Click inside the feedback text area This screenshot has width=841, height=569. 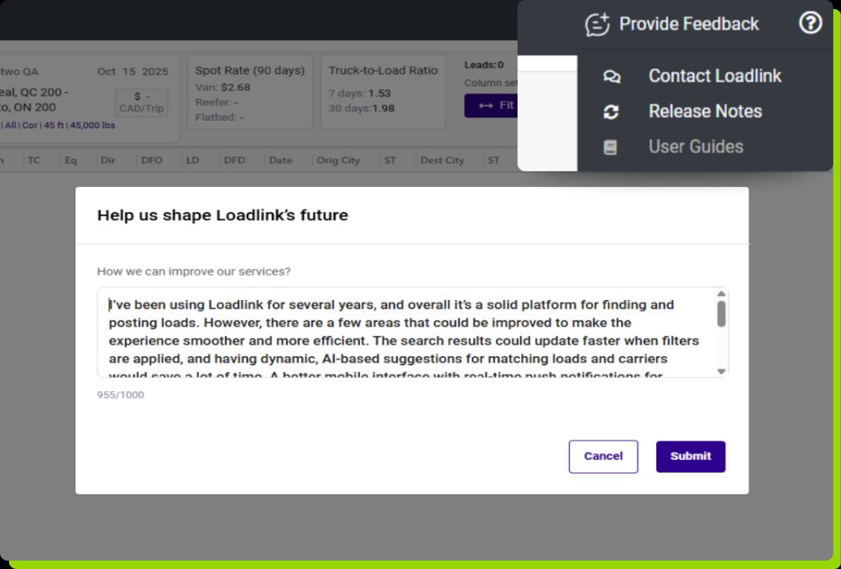[x=408, y=332]
